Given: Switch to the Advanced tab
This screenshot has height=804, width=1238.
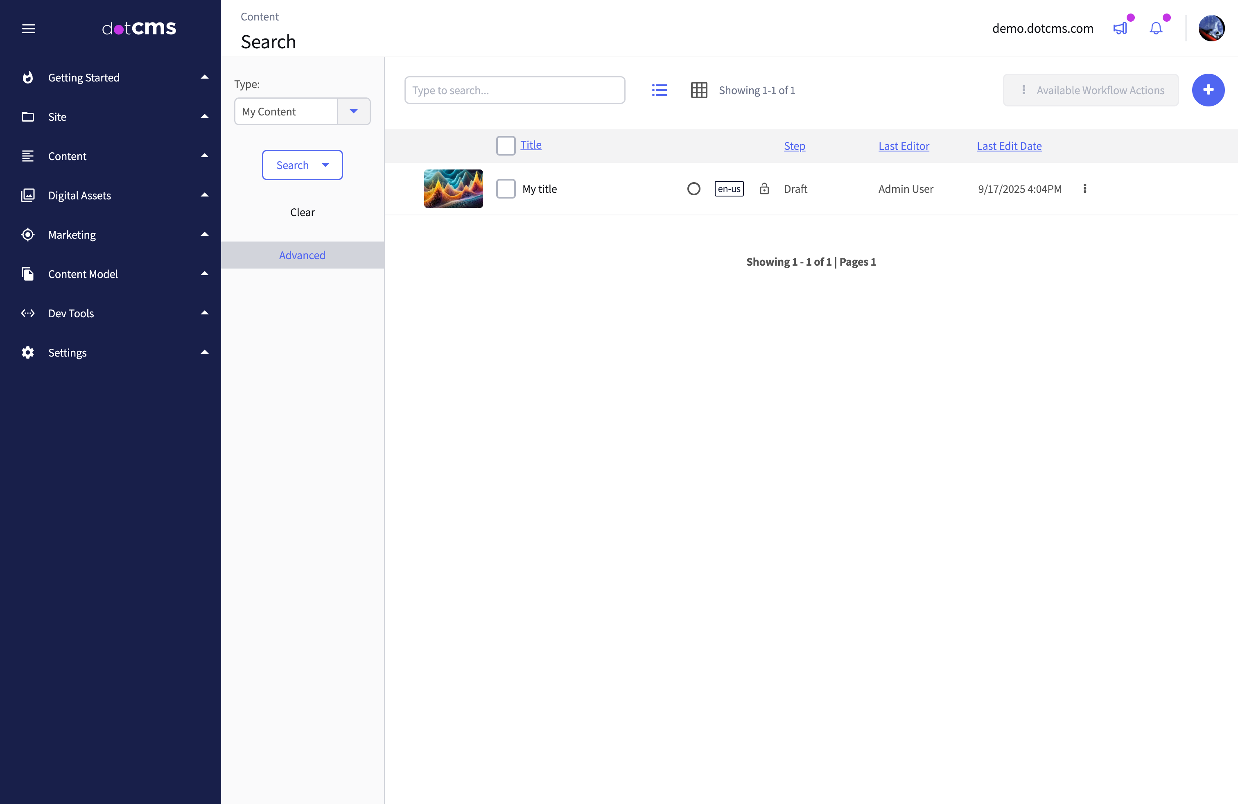Looking at the screenshot, I should click(302, 255).
